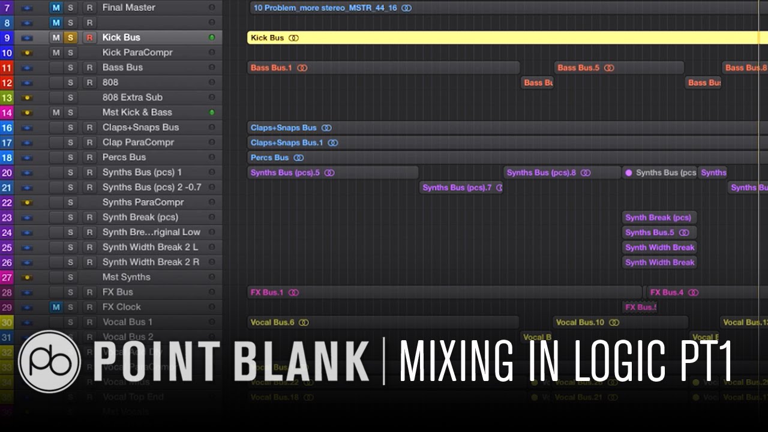Click the yellow aux icon of Synths ParaCompr
The height and width of the screenshot is (432, 768).
[26, 203]
